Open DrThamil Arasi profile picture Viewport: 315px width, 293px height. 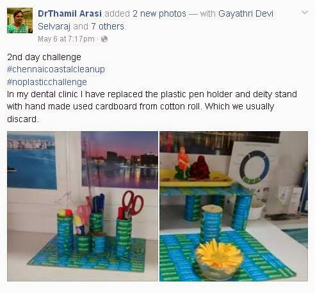(x=20, y=20)
